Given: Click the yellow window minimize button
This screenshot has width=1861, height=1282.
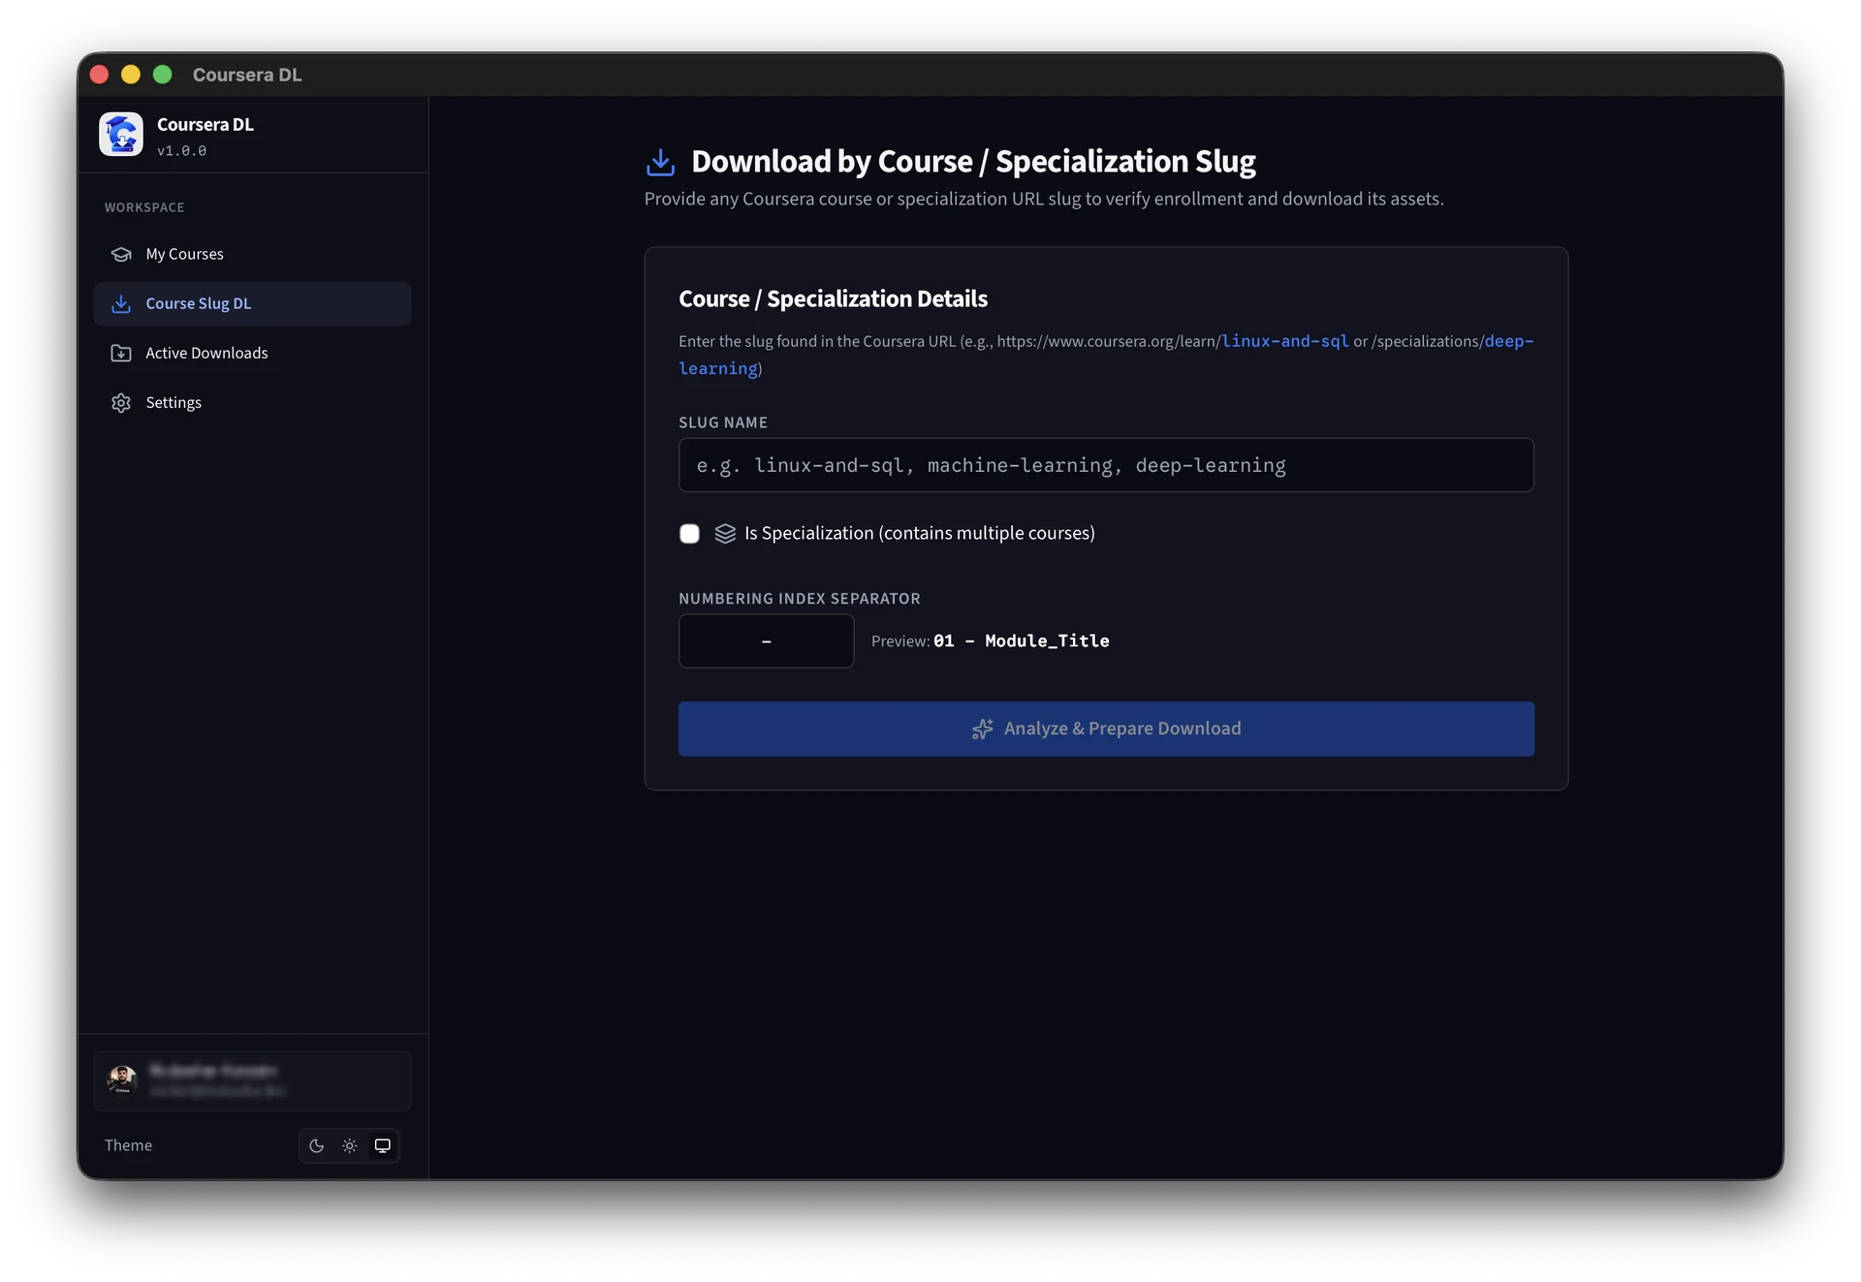Looking at the screenshot, I should click(x=131, y=75).
